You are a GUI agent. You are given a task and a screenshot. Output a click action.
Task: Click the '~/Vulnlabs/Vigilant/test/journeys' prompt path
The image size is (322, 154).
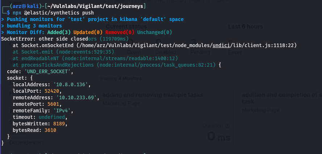pyautogui.click(x=95, y=7)
